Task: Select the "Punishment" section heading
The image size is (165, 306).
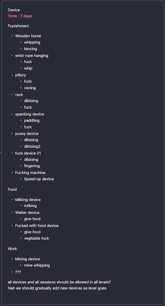Action: coord(18,26)
